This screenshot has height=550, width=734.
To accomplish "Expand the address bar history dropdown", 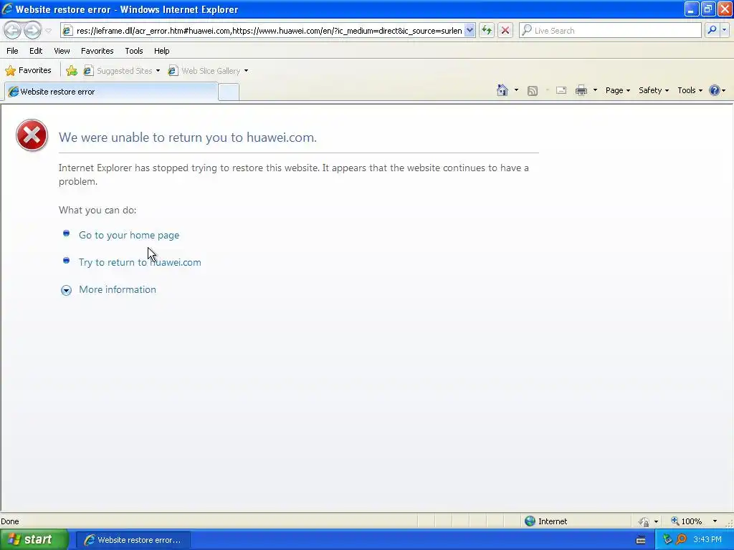I will point(470,31).
